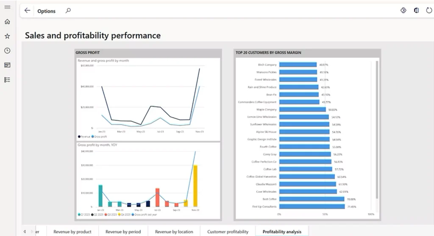Click the Power Apps diamond icon
434x236 pixels.
pos(403,11)
